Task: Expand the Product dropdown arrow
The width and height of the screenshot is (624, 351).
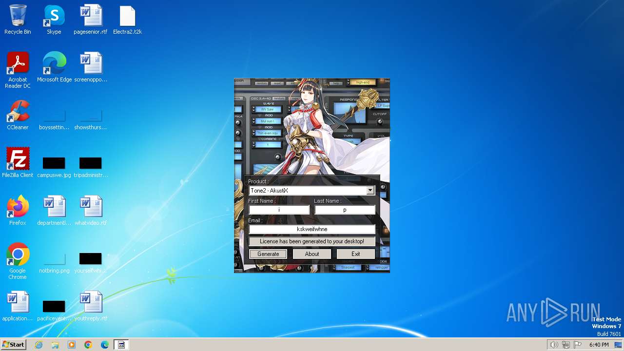Action: click(370, 191)
